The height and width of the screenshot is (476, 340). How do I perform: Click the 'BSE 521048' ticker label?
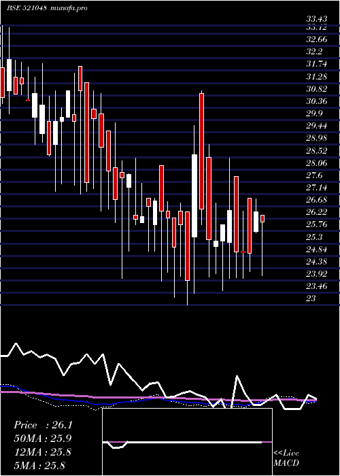tap(27, 8)
